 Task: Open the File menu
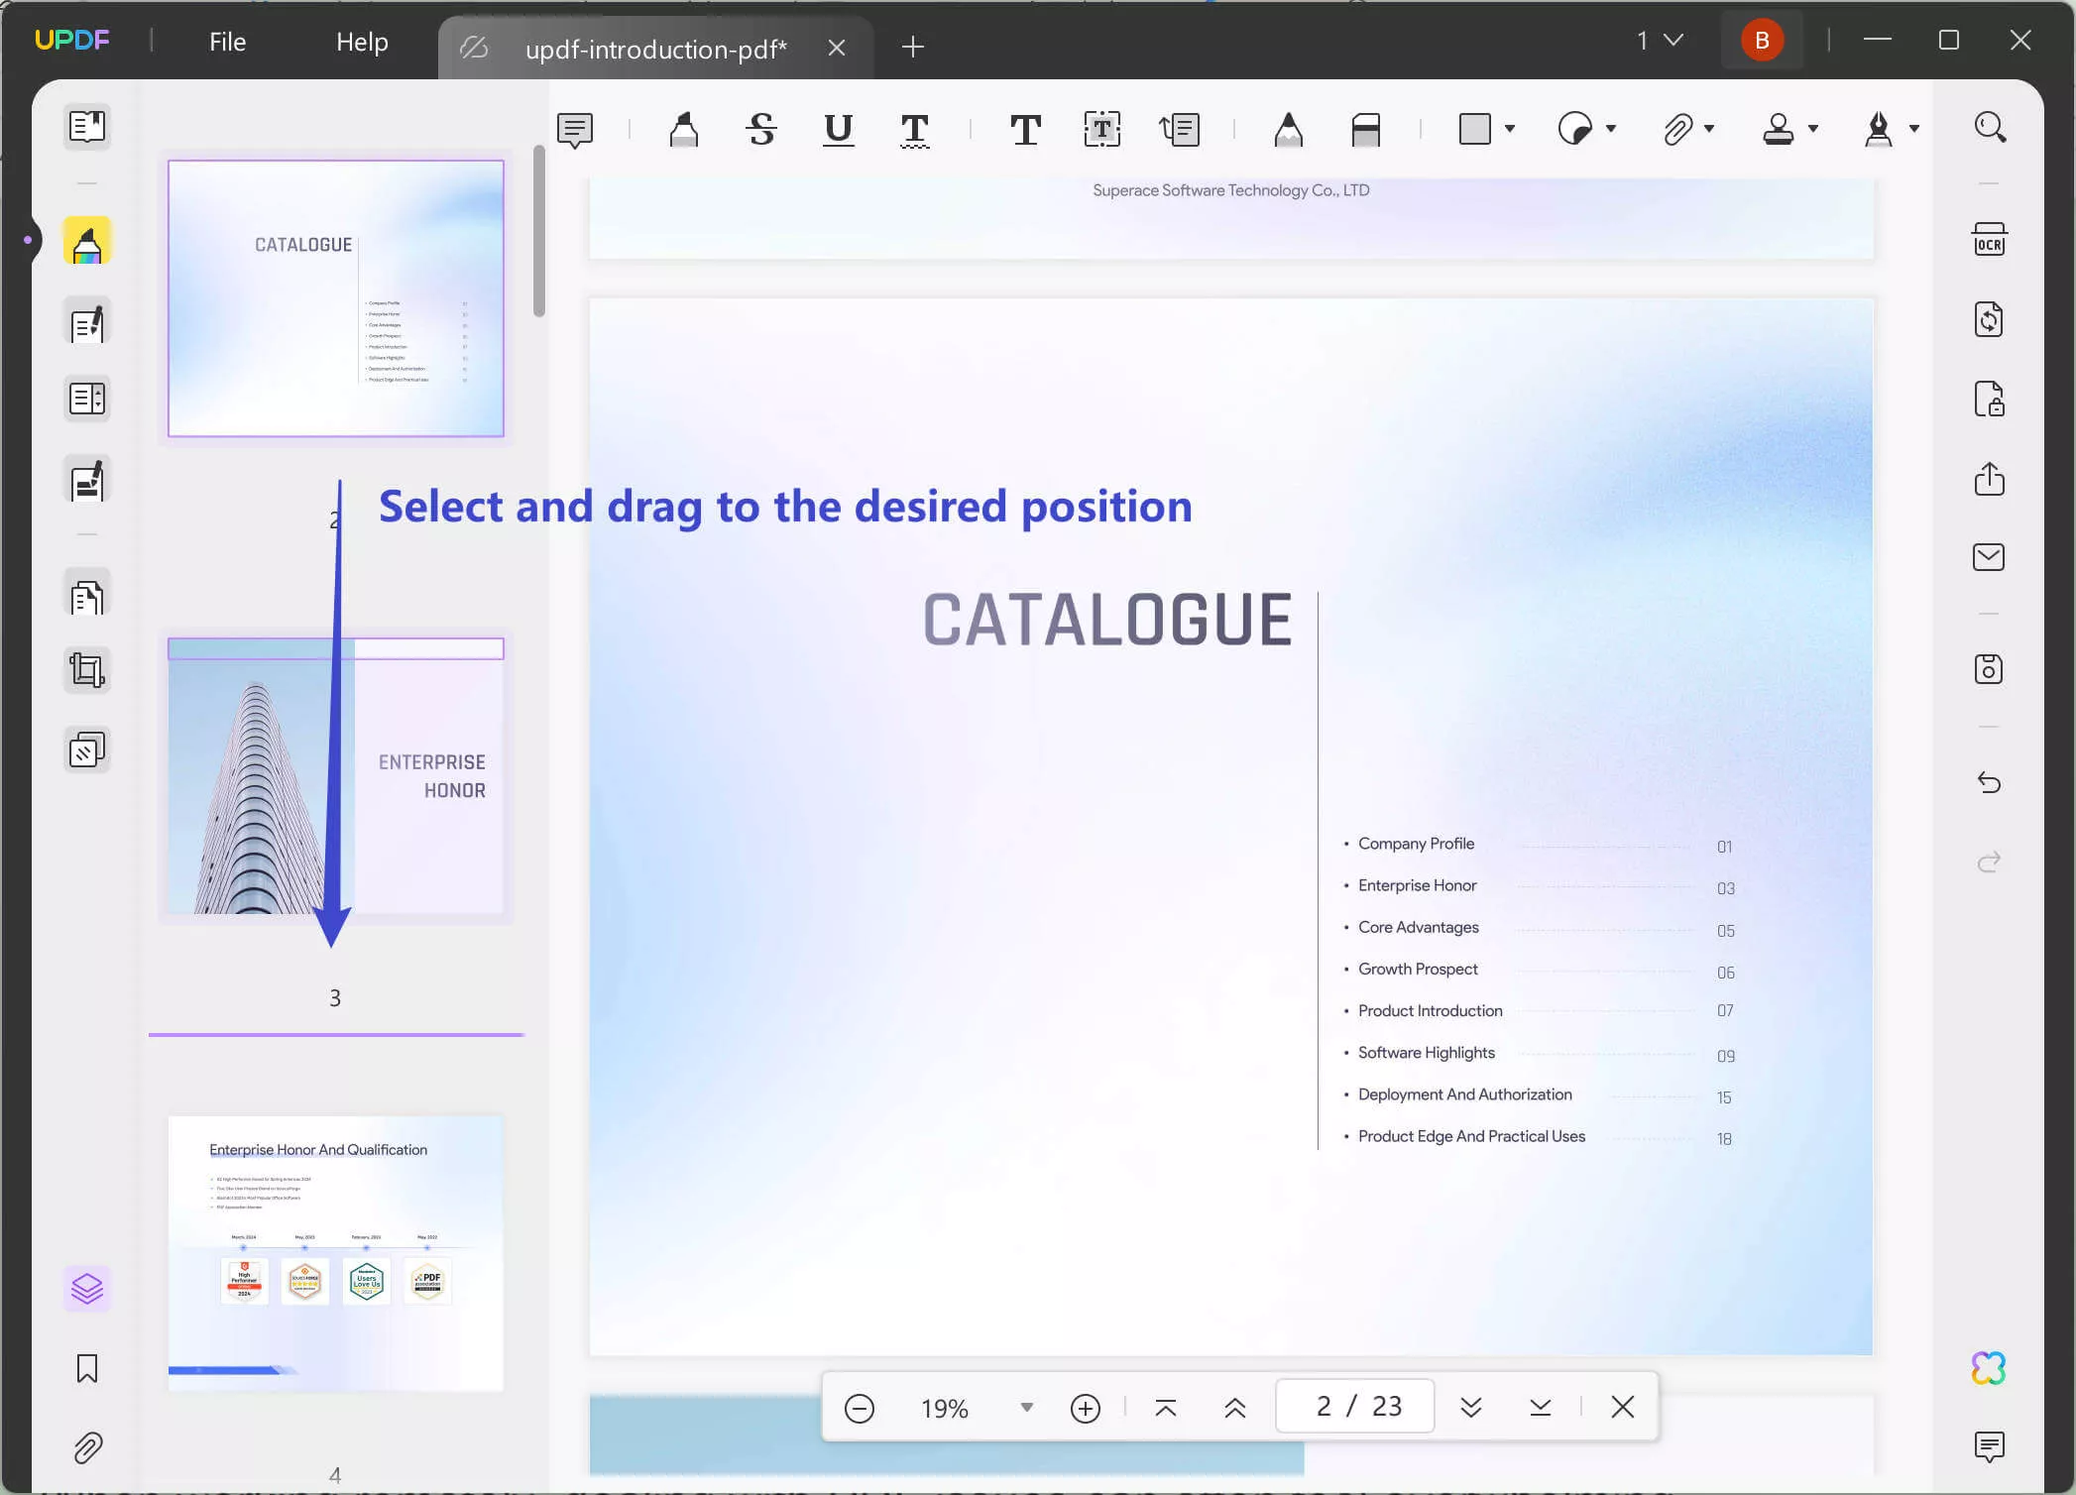226,41
